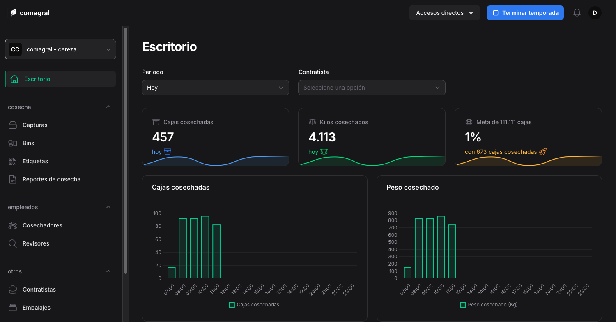
Task: Click the Revisores magnifier icon
Action: [x=13, y=243]
